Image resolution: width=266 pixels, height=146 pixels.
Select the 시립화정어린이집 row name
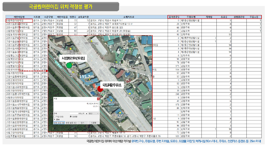19,31
